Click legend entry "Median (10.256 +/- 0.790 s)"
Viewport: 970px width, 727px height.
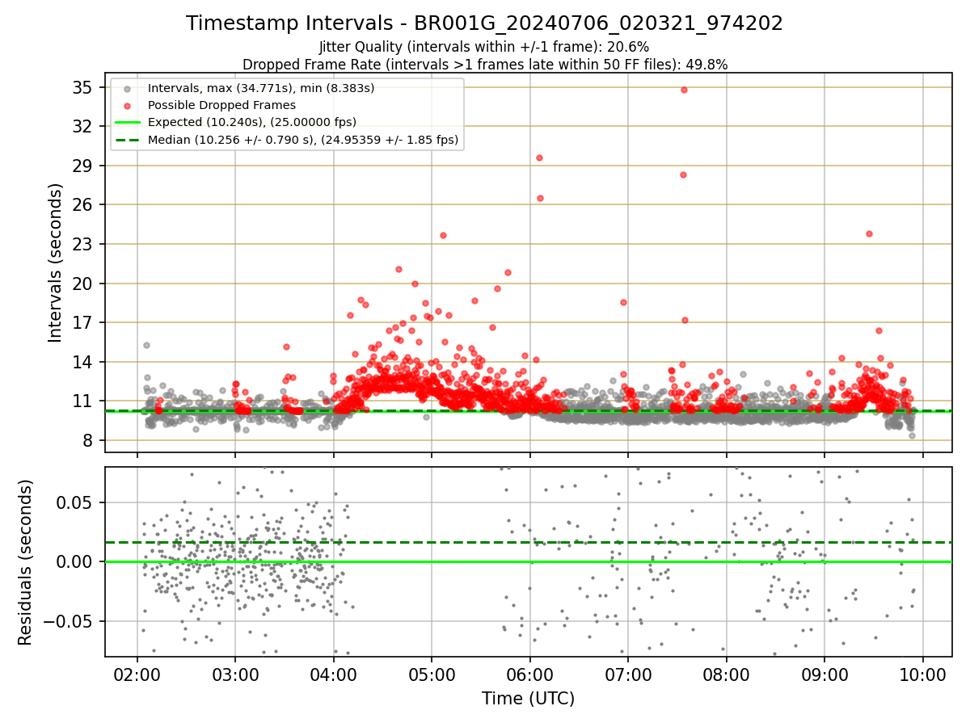tap(303, 140)
